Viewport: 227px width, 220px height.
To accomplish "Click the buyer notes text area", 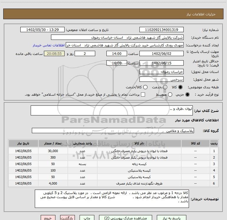I will point(112,199).
